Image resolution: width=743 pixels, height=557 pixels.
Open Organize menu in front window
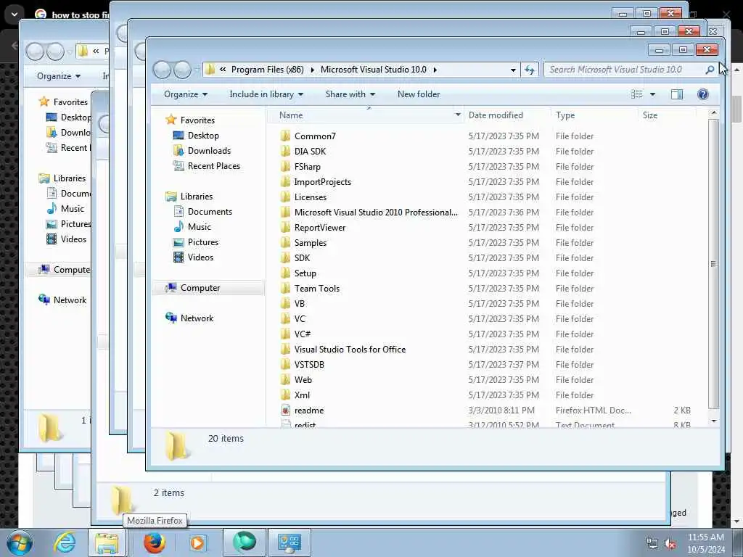[x=186, y=94]
